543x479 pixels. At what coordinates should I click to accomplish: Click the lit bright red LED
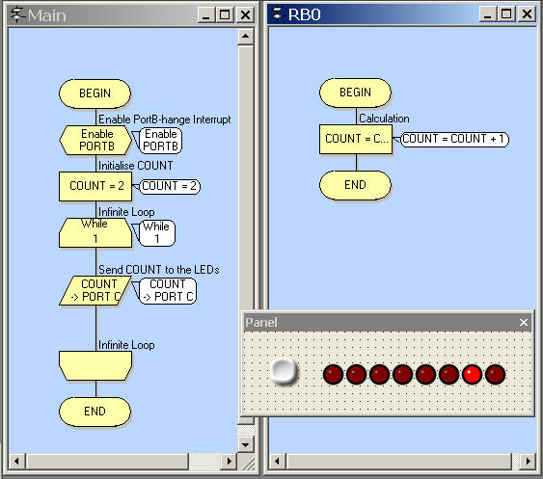pos(472,375)
